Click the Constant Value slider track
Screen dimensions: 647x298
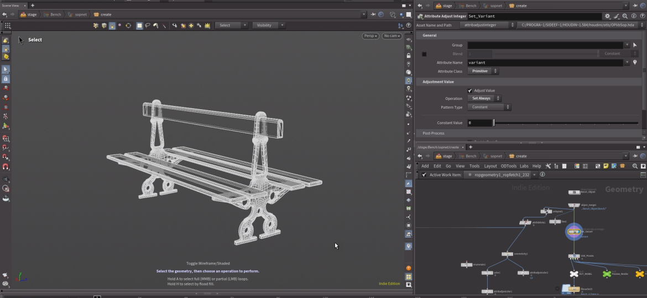point(564,123)
